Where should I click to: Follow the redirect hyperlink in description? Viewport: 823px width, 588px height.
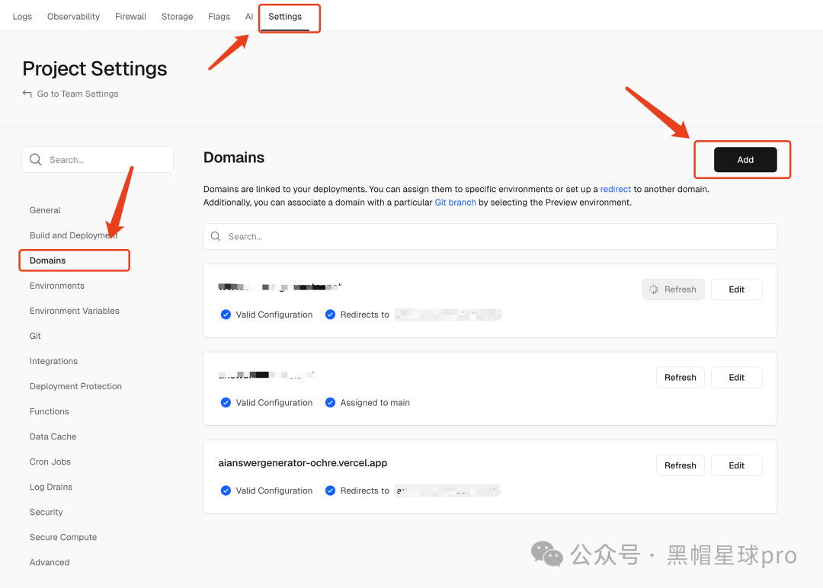(x=615, y=189)
